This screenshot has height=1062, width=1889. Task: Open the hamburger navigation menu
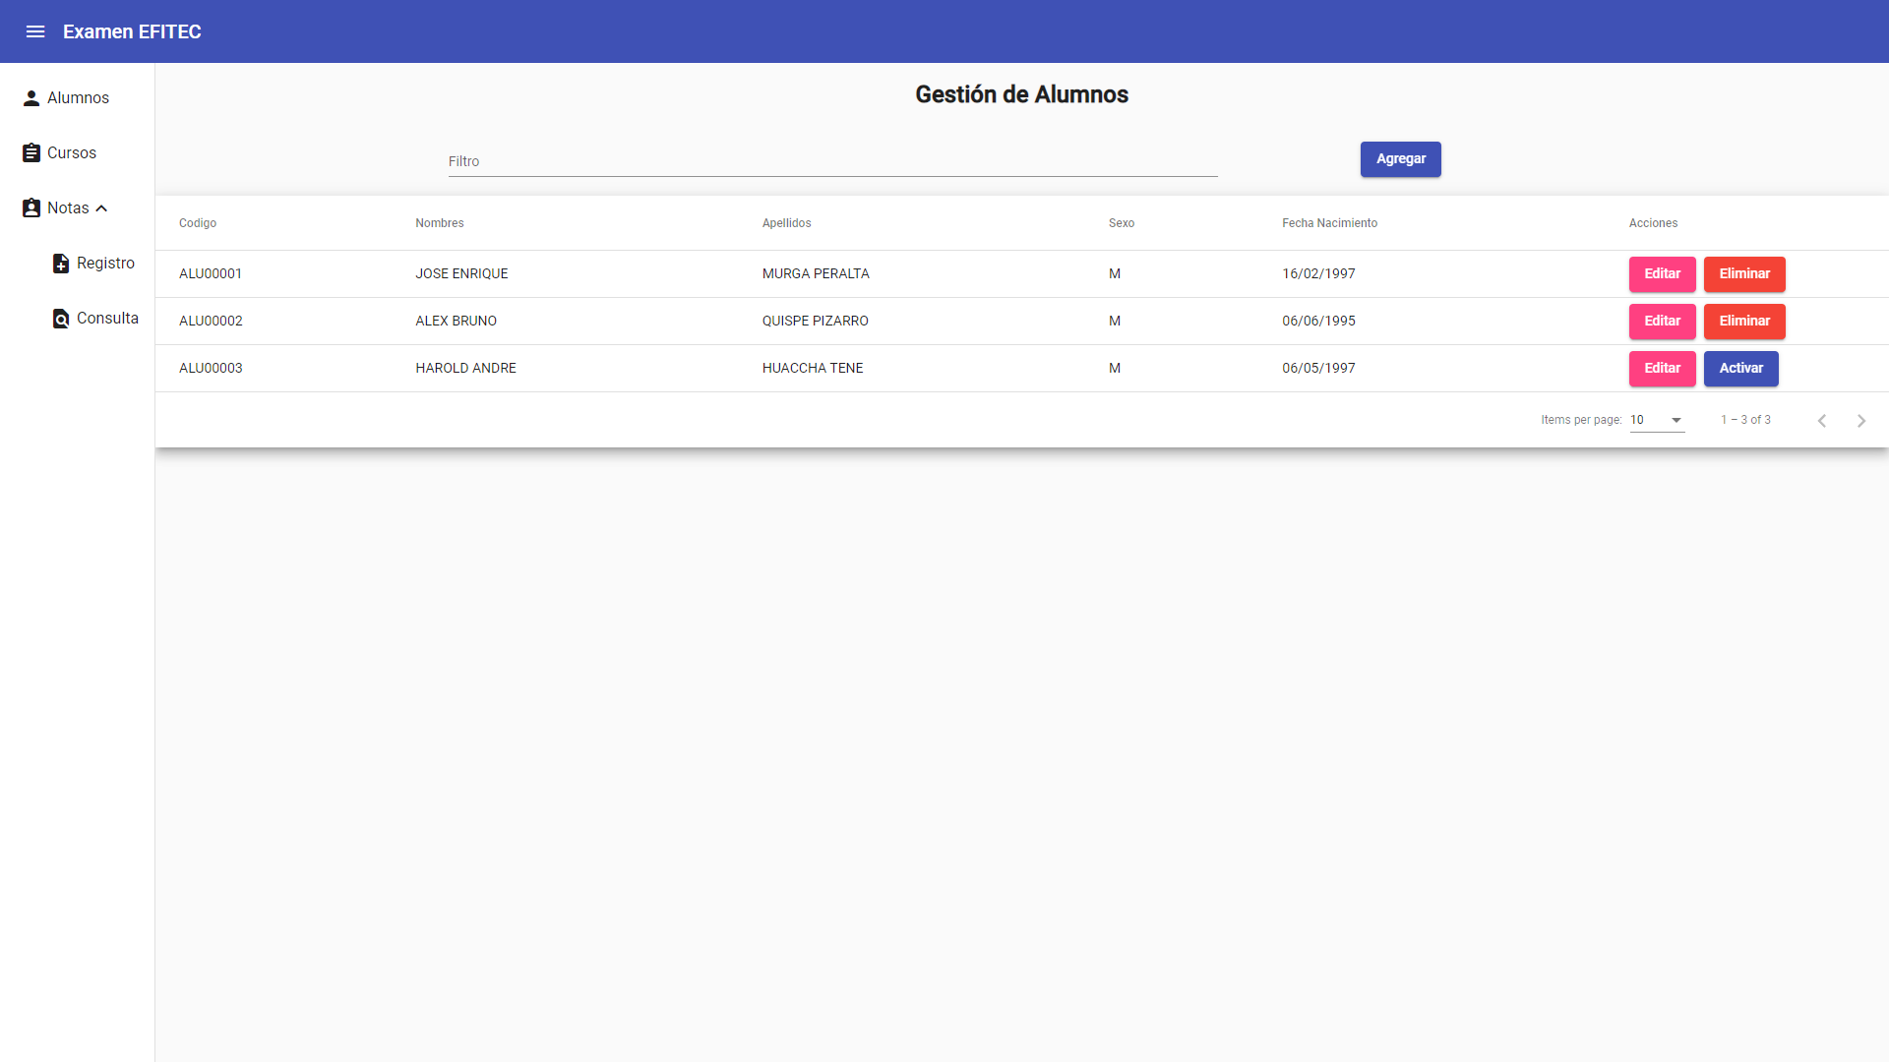(35, 31)
